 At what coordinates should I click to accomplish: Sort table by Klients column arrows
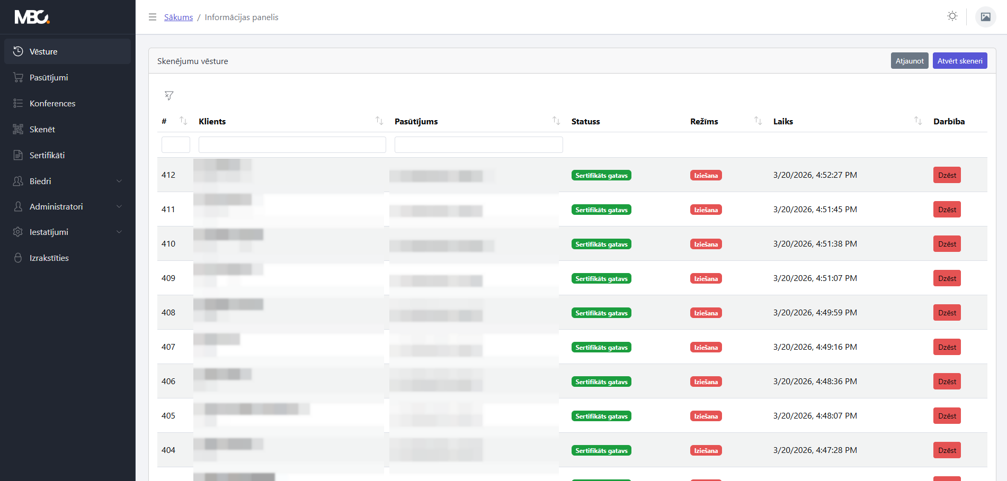coord(379,121)
